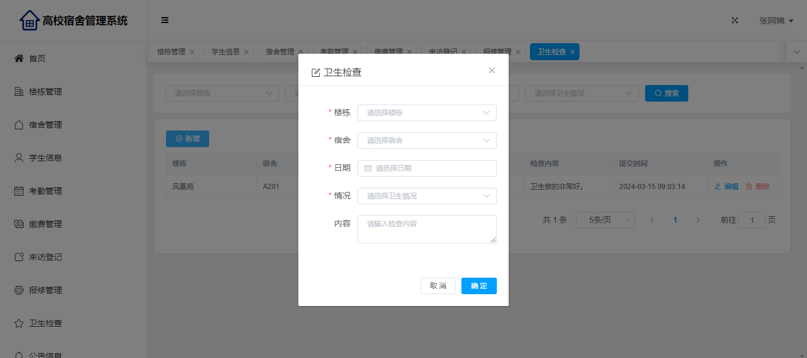Switch to the 楼栋管理 tab
807x358 pixels.
click(171, 52)
